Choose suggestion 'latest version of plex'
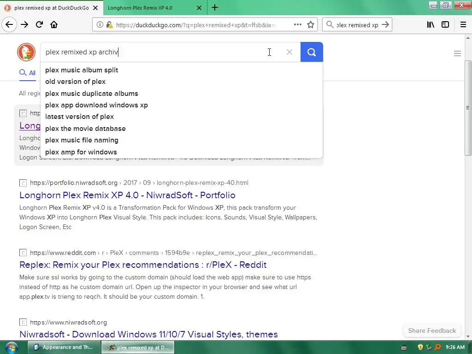This screenshot has height=354, width=472. (182, 117)
